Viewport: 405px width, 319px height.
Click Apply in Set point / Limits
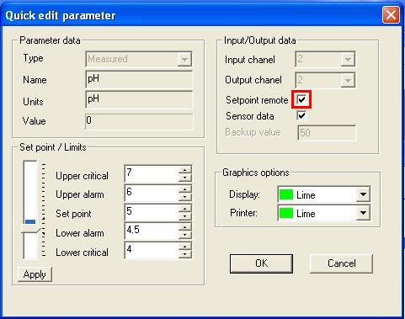[35, 274]
